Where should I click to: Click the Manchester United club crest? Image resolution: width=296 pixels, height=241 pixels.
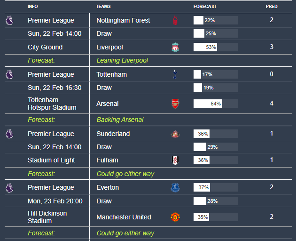175,217
